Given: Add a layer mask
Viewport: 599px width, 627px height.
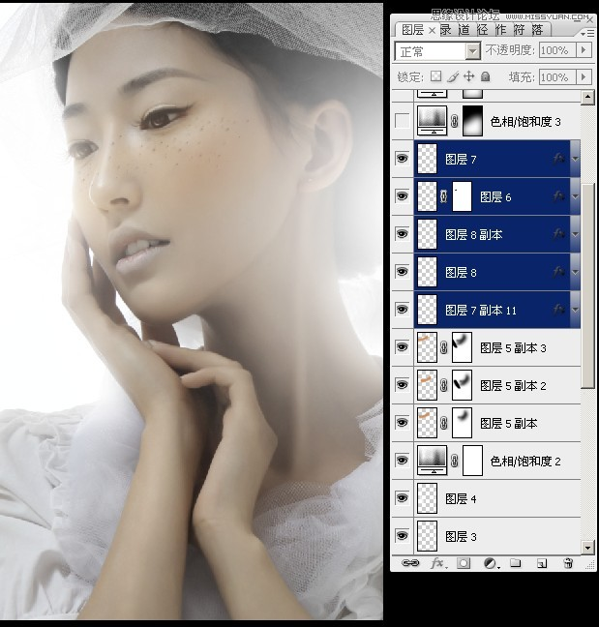Looking at the screenshot, I should (464, 563).
